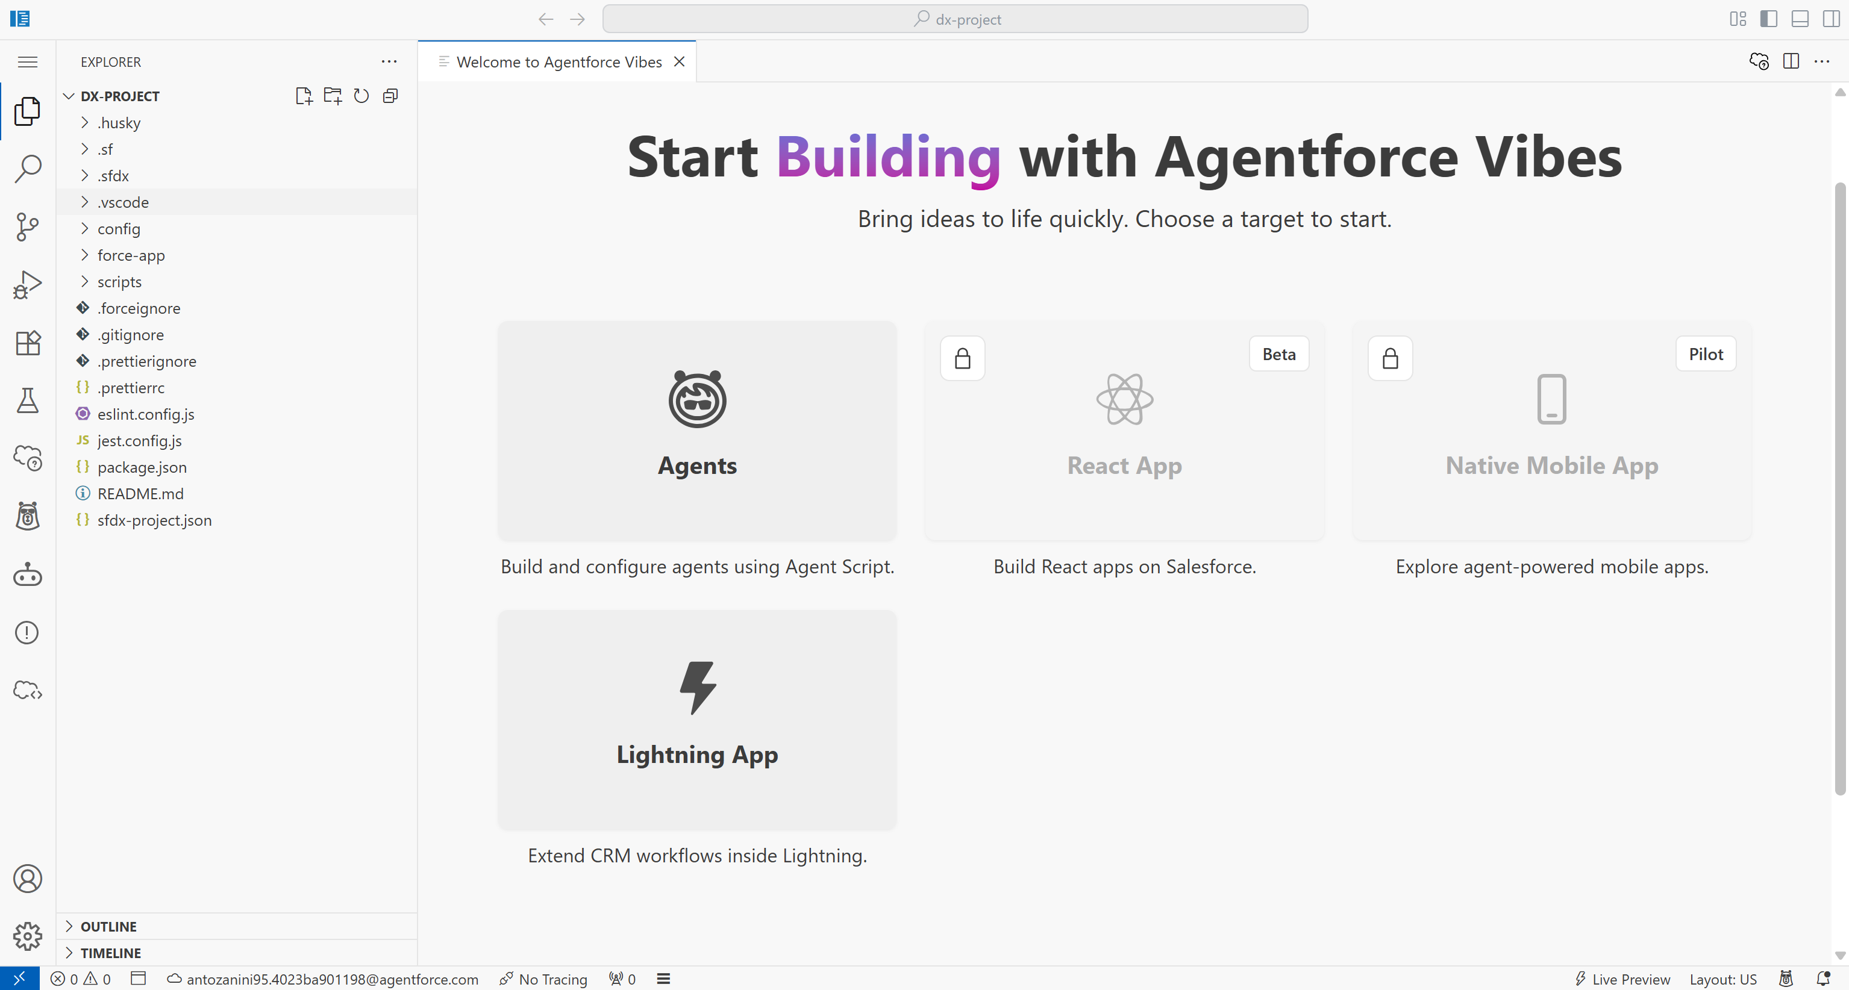The height and width of the screenshot is (990, 1849).
Task: Click the default org email in status bar
Action: (x=323, y=979)
